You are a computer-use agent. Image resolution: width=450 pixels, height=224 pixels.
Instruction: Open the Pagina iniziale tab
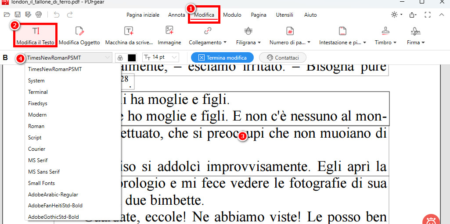click(143, 15)
